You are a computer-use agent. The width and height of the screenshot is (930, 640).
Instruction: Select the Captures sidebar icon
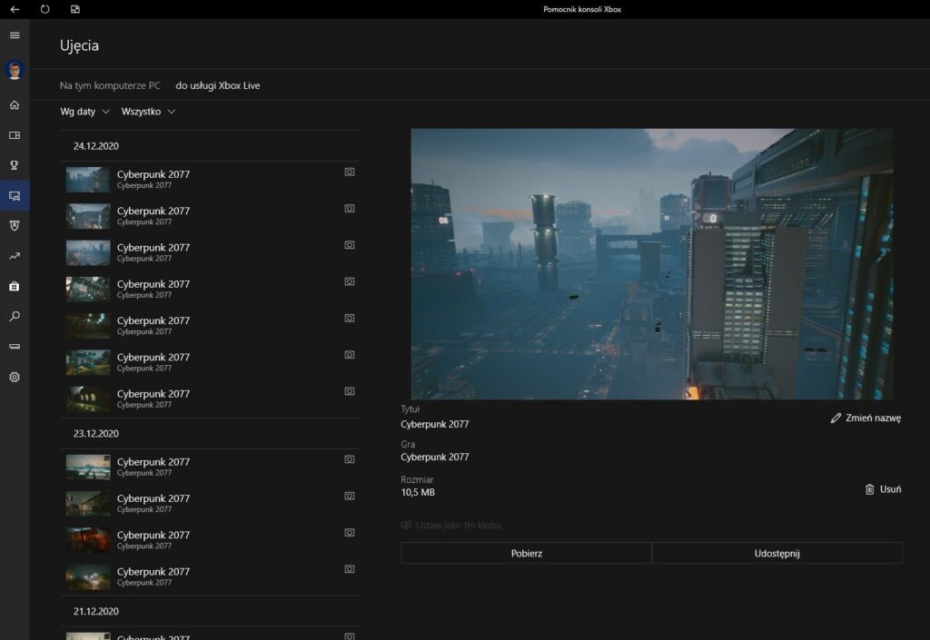(x=15, y=195)
